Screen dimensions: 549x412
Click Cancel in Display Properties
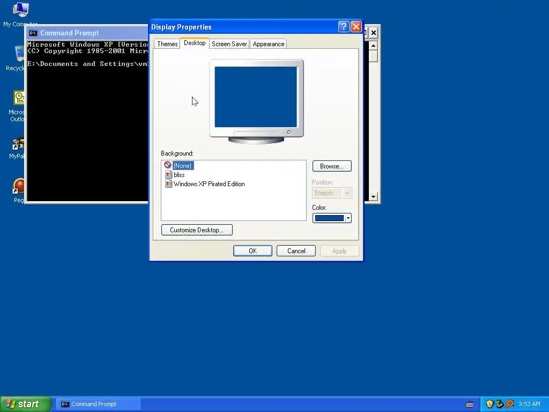point(296,251)
